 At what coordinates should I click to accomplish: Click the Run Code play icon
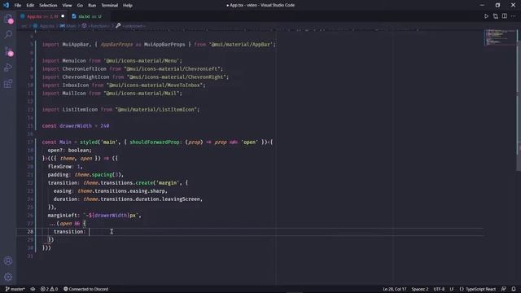(x=486, y=16)
